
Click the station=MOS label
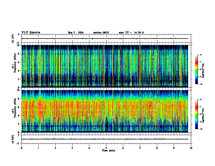101,33
